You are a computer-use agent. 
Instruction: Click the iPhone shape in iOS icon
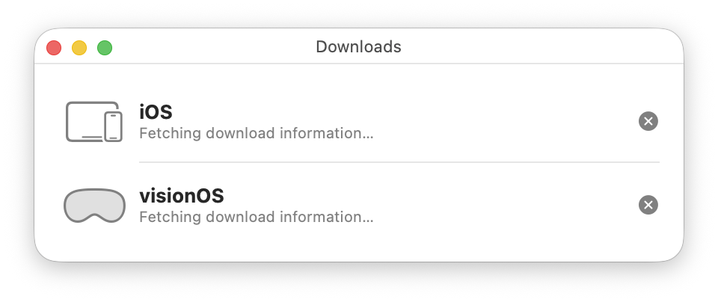[113, 126]
